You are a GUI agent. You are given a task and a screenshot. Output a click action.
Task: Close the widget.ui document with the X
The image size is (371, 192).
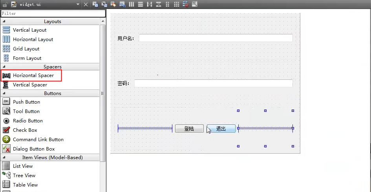(x=86, y=4)
